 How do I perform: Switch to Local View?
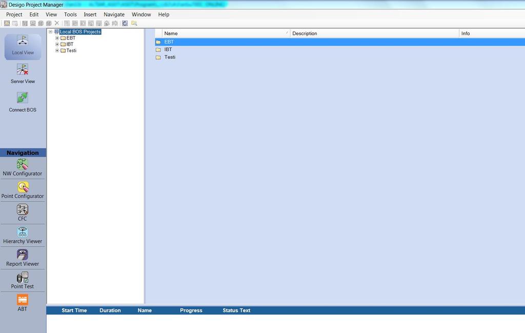pos(23,47)
